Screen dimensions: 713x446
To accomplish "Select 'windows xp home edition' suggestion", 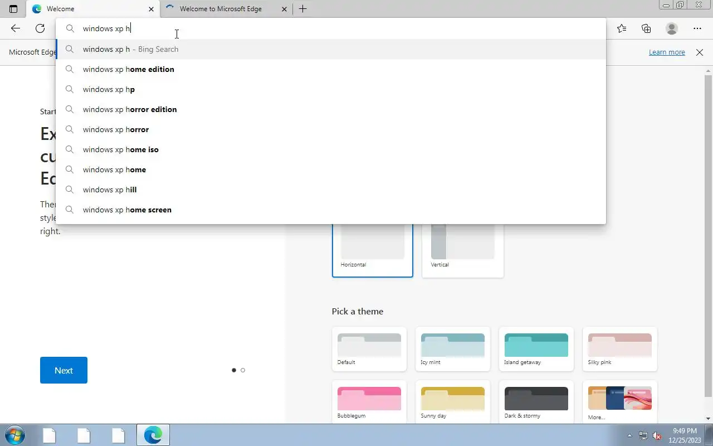I will 331,69.
